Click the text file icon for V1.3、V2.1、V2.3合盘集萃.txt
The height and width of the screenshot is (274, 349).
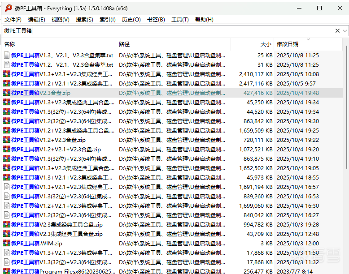click(7, 56)
